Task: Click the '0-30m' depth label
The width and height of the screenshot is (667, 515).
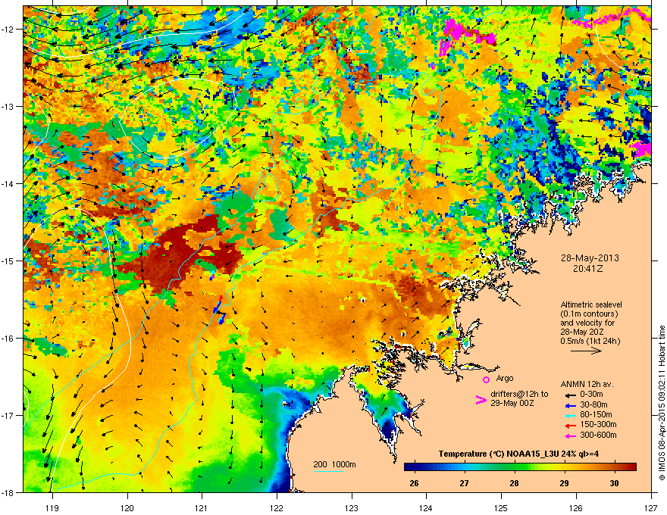Action: click(x=591, y=395)
